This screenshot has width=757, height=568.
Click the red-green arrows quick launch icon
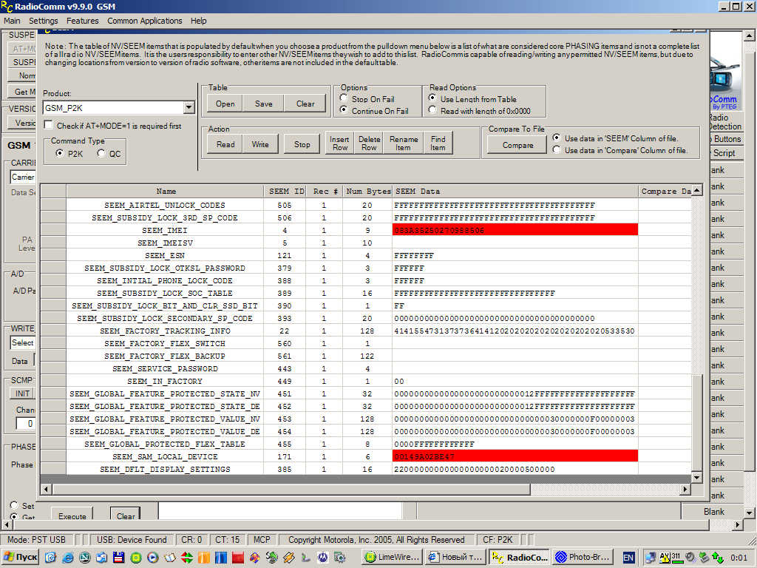tap(187, 558)
